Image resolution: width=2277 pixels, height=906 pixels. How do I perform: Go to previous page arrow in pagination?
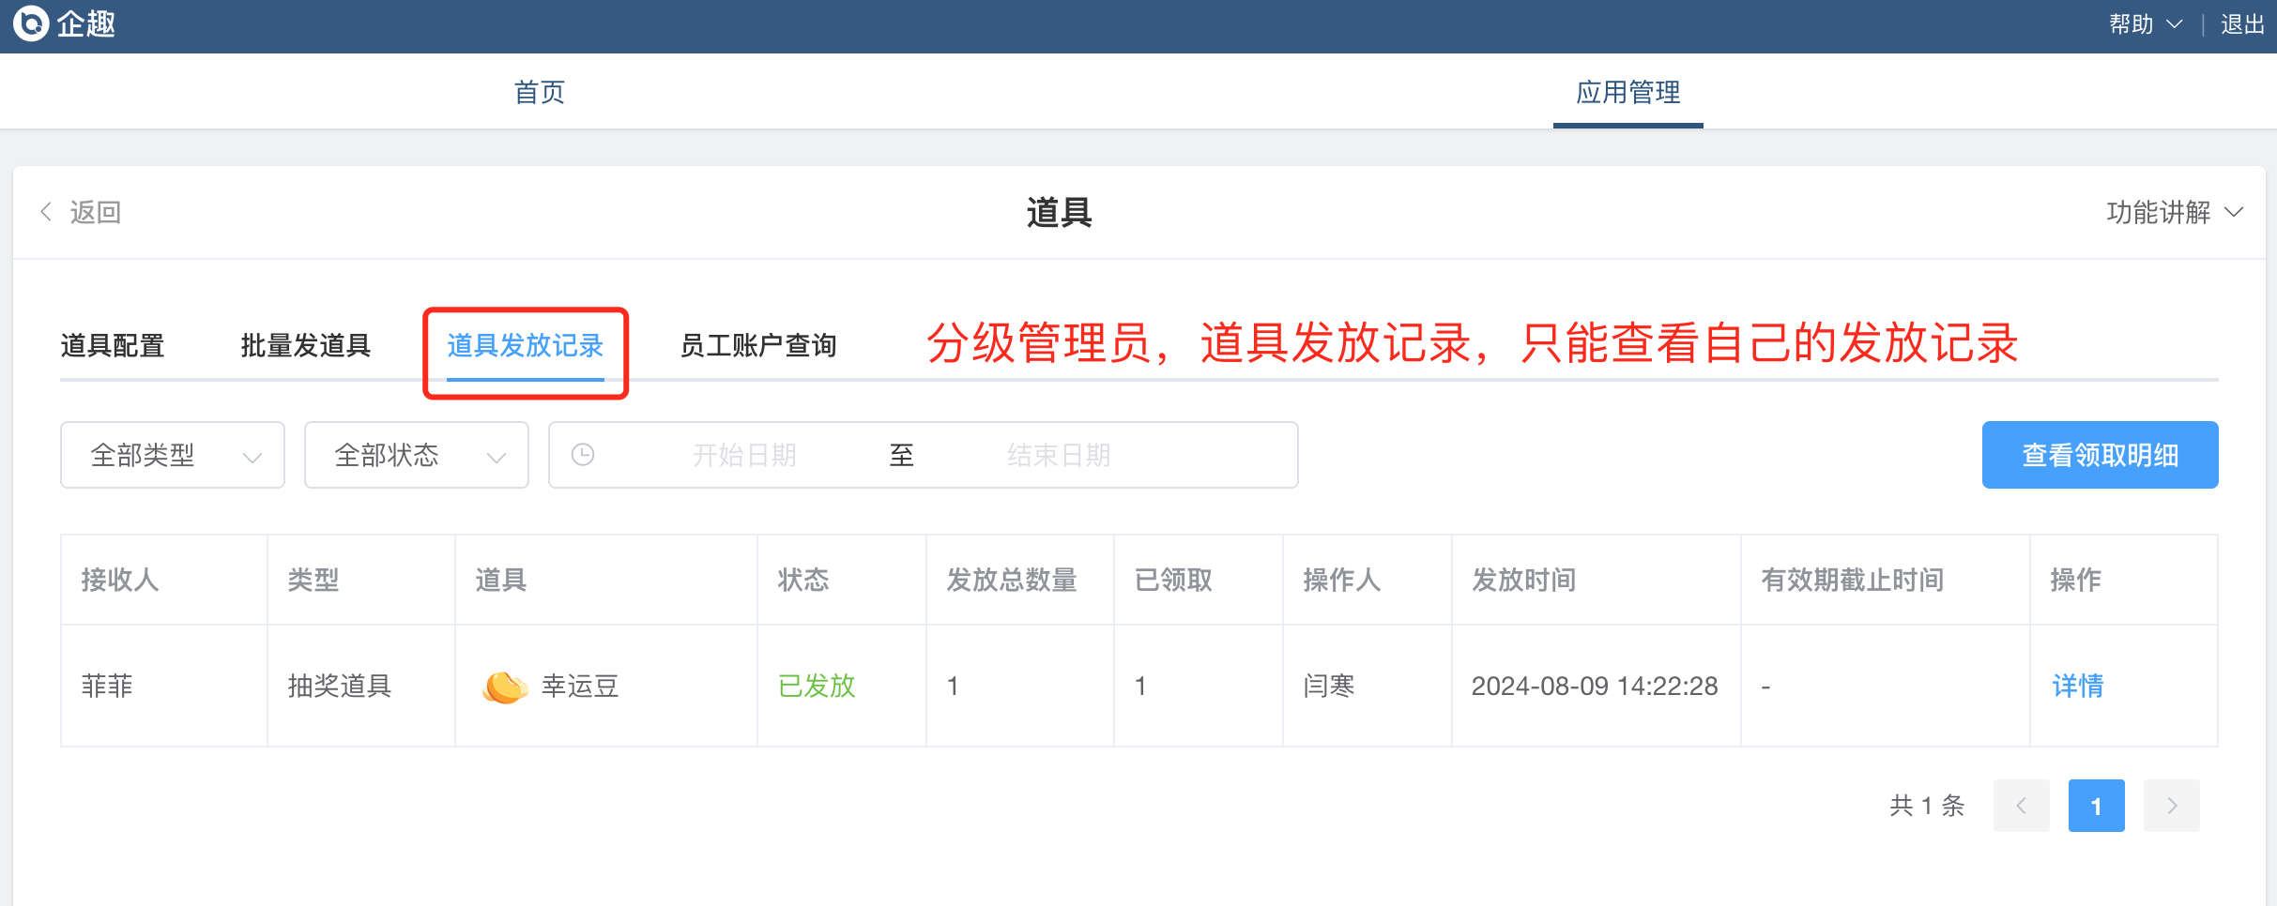[2021, 806]
